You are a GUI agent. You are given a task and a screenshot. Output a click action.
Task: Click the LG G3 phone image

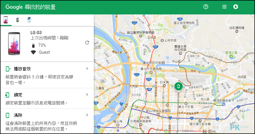point(14,44)
